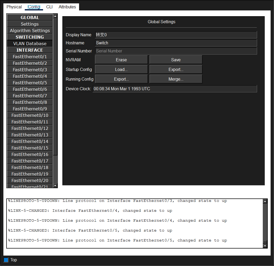Select the FastEthernet0/2 interface
The height and width of the screenshot is (266, 274).
point(30,63)
